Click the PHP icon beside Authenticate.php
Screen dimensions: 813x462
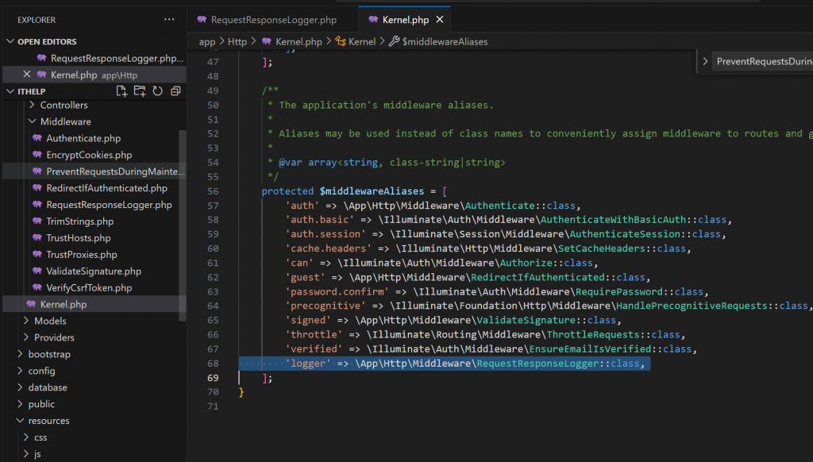pyautogui.click(x=37, y=138)
